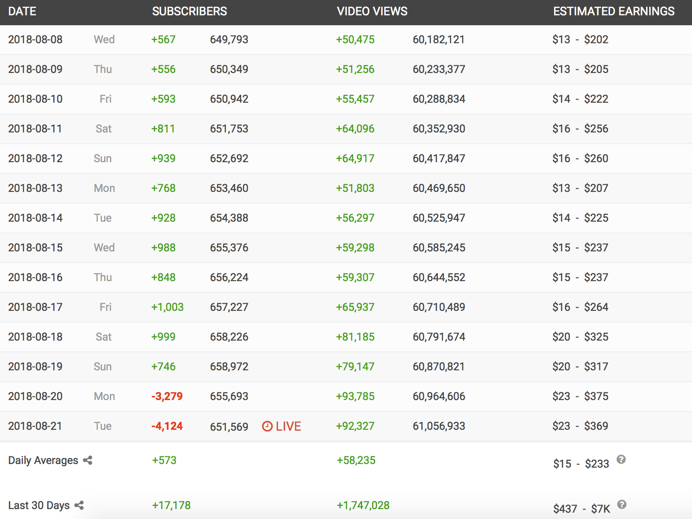Click the -4,124 subscriber loss value
Image resolution: width=692 pixels, height=519 pixels.
pyautogui.click(x=167, y=426)
